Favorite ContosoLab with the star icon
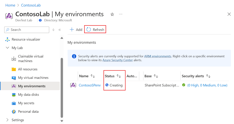Viewport: 234px width, 124px height. coord(112,14)
